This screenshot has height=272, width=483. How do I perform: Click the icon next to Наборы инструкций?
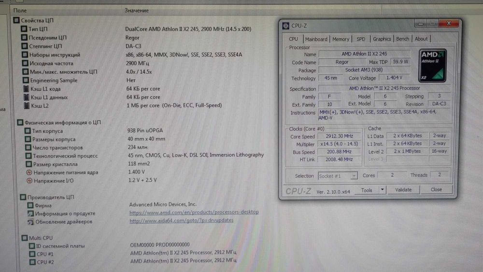(x=25, y=55)
